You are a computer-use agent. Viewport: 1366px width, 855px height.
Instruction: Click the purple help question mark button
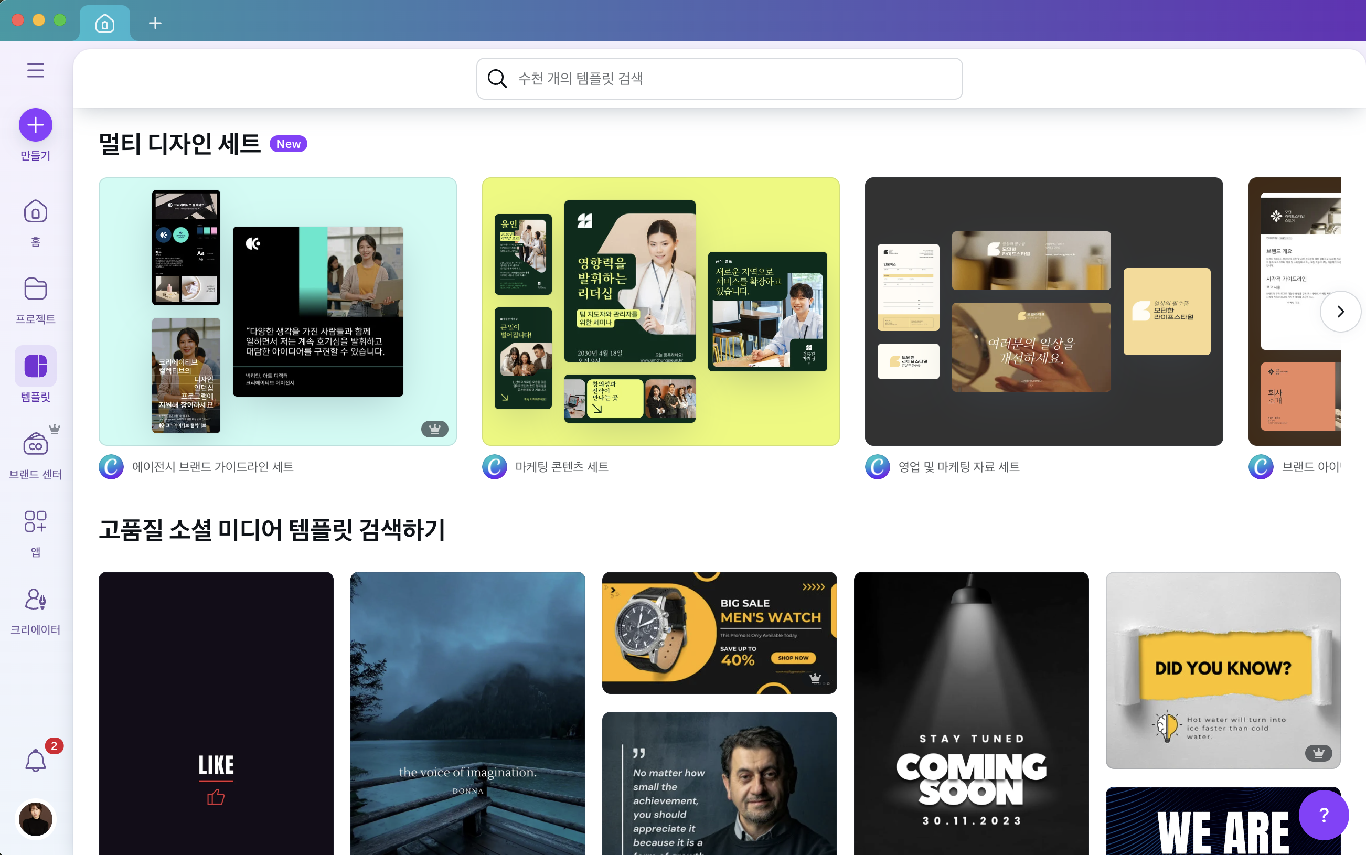point(1323,815)
